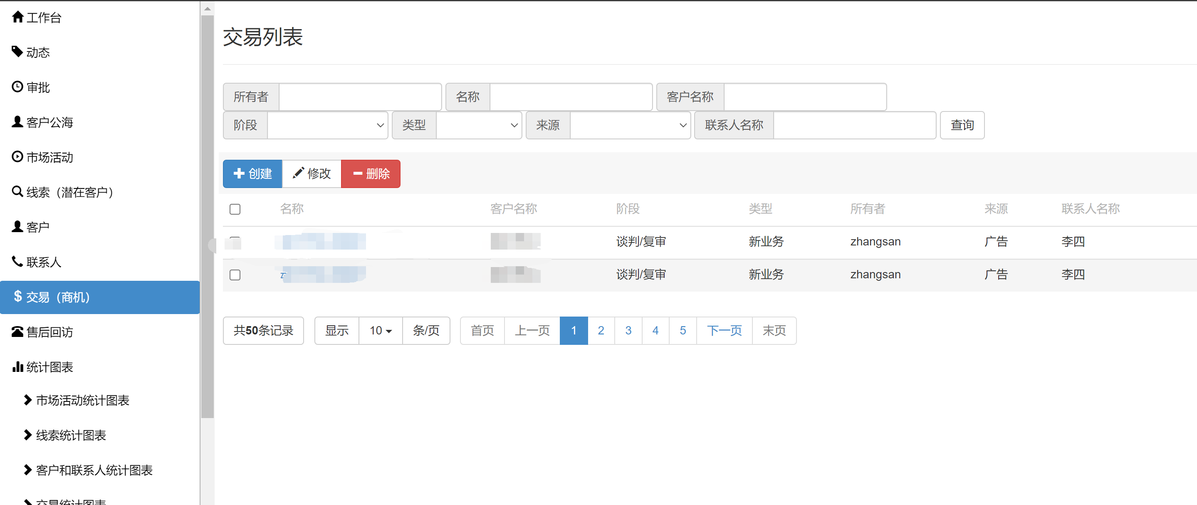Tick the checkbox of the first transaction row
Viewport: 1197px width, 505px height.
coord(235,242)
